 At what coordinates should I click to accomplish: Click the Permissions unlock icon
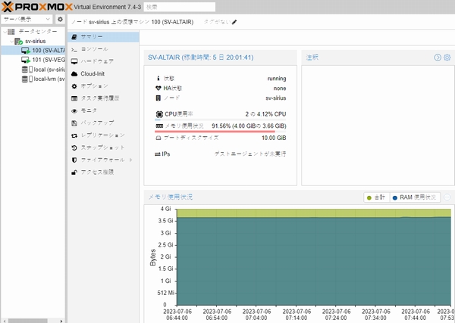click(x=74, y=172)
